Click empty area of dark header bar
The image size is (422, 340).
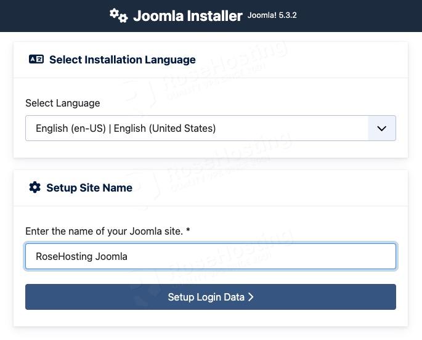click(x=363, y=15)
